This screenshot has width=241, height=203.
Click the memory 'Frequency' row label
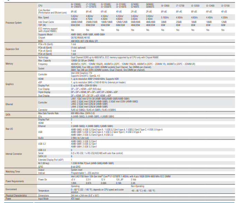pos(43,64)
